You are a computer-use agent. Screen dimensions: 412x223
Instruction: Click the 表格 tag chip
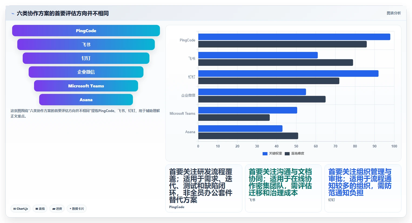point(40,209)
